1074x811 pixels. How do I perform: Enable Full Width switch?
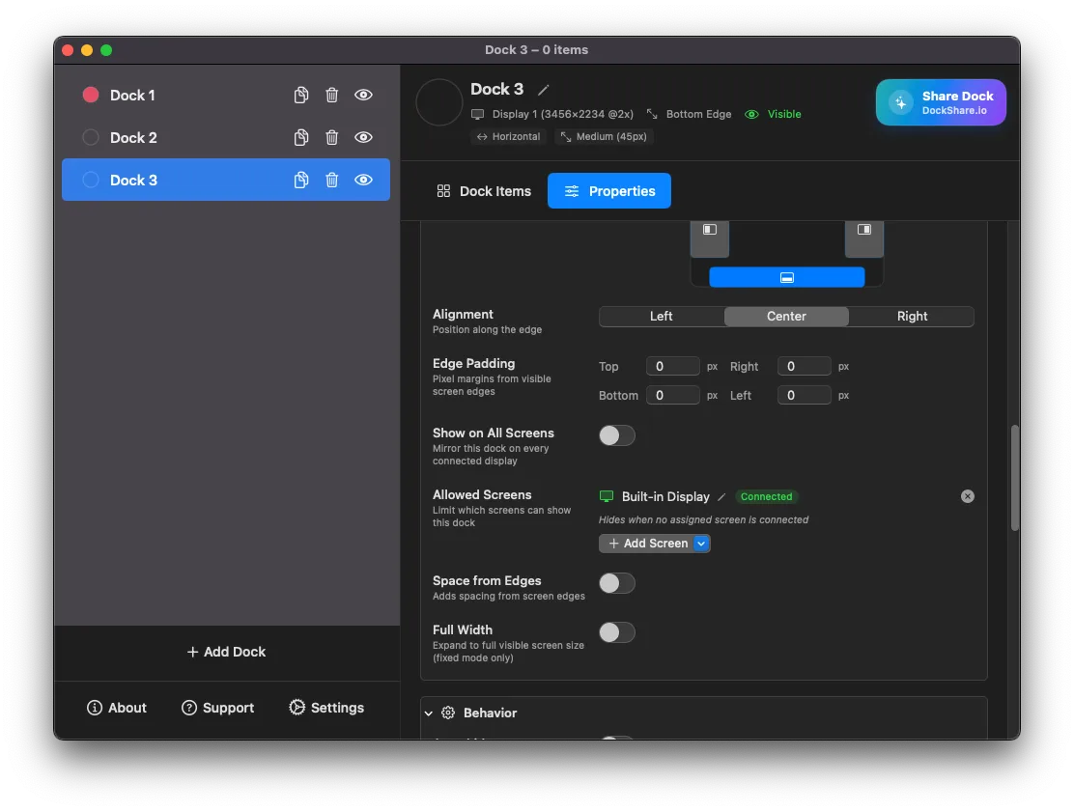(617, 633)
